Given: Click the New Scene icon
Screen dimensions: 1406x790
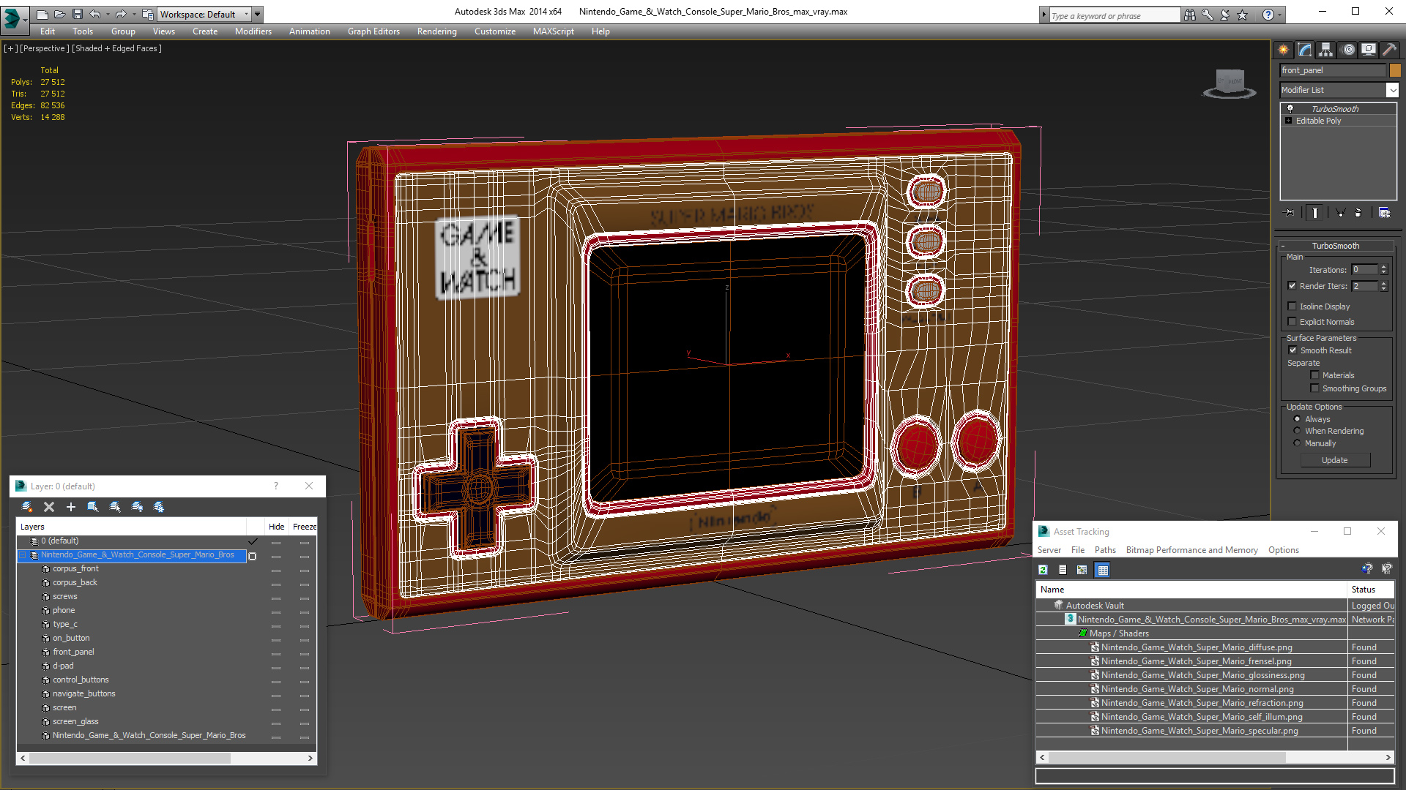Looking at the screenshot, I should [42, 14].
